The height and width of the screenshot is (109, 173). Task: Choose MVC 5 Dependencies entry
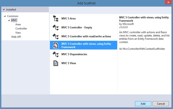tap(84, 54)
